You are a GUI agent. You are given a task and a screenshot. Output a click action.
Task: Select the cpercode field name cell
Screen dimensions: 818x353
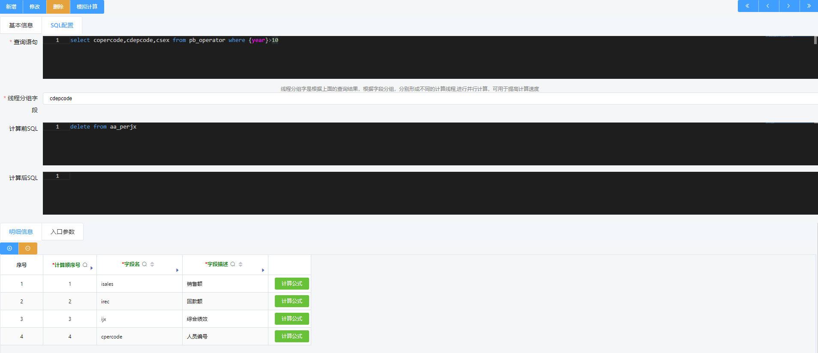pos(139,337)
